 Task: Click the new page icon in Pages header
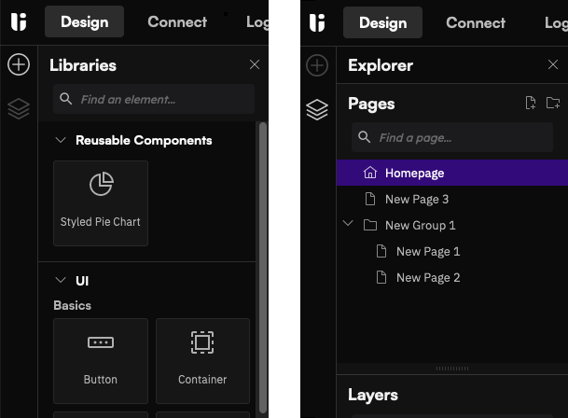pos(531,103)
